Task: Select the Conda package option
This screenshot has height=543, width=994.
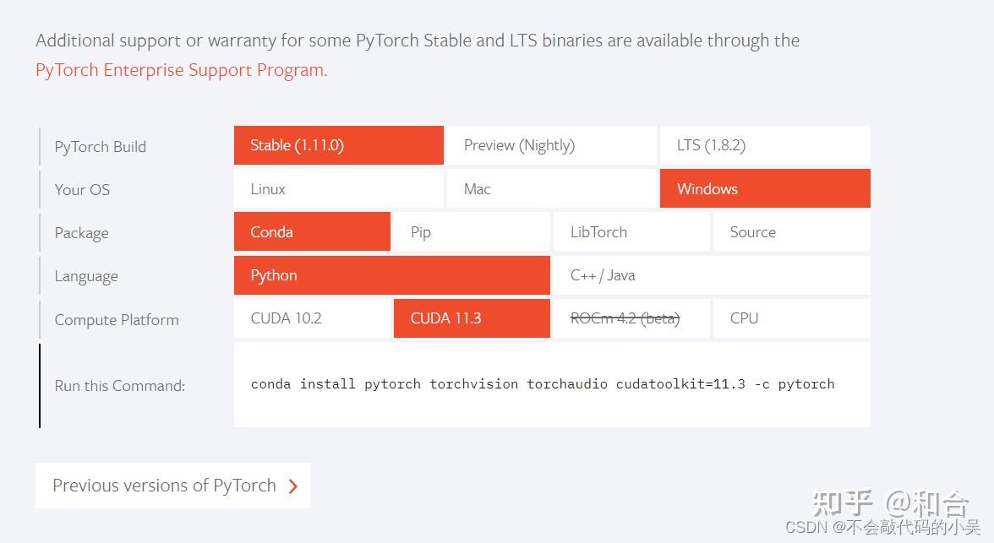Action: click(312, 232)
